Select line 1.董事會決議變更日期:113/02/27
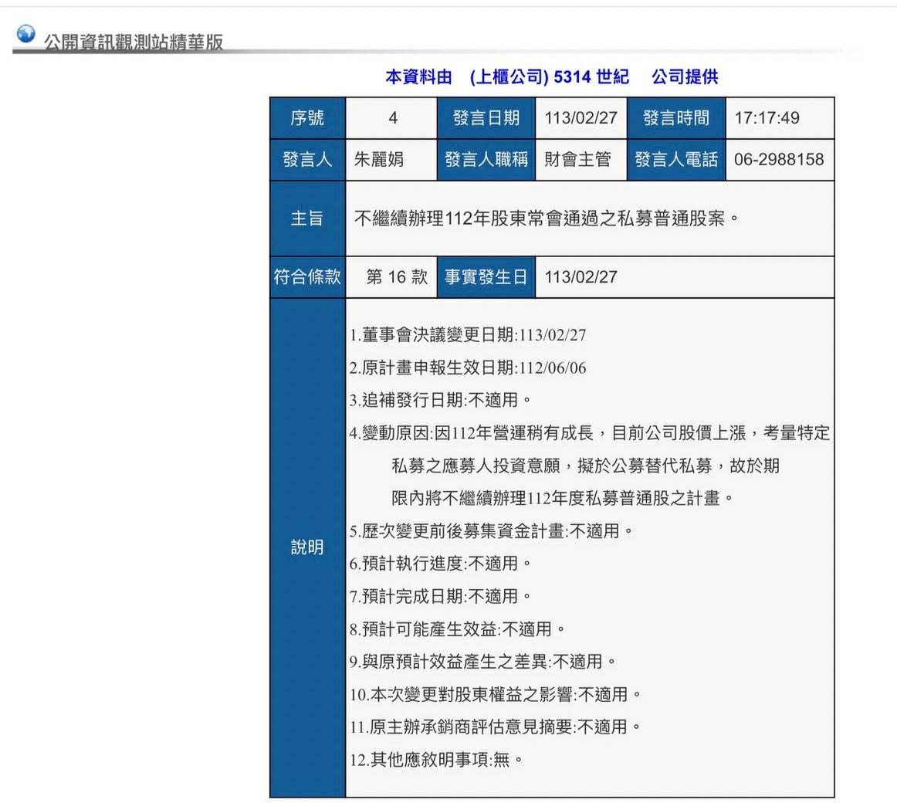Viewport: 897px width, 803px height. click(x=468, y=335)
